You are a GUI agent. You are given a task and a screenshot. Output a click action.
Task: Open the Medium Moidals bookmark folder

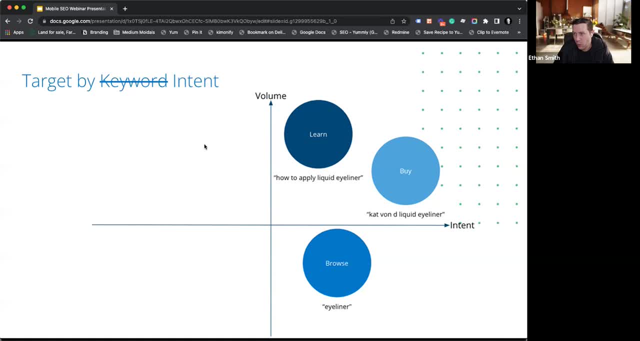[x=134, y=32]
